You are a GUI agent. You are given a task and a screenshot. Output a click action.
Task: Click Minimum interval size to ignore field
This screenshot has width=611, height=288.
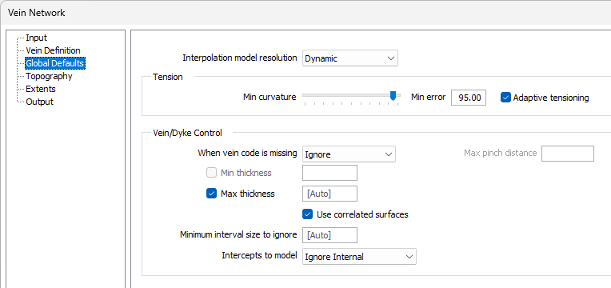point(329,235)
